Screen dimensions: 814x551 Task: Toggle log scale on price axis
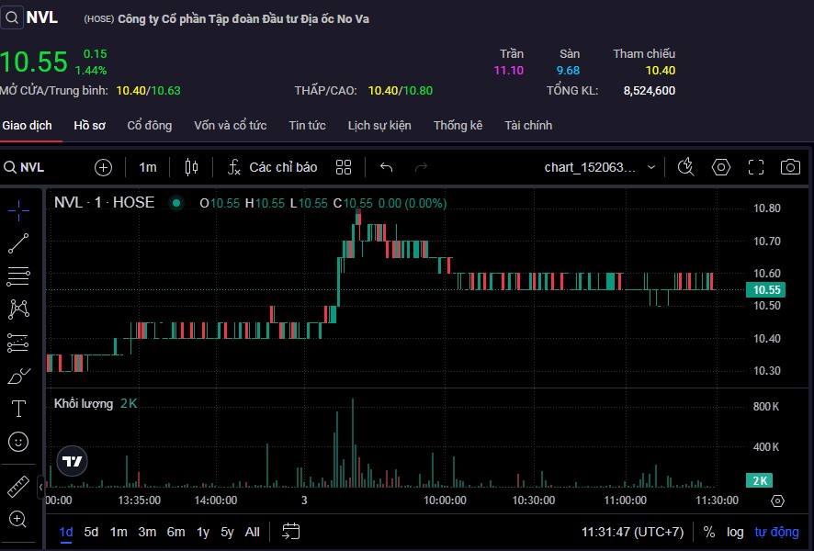(x=735, y=532)
